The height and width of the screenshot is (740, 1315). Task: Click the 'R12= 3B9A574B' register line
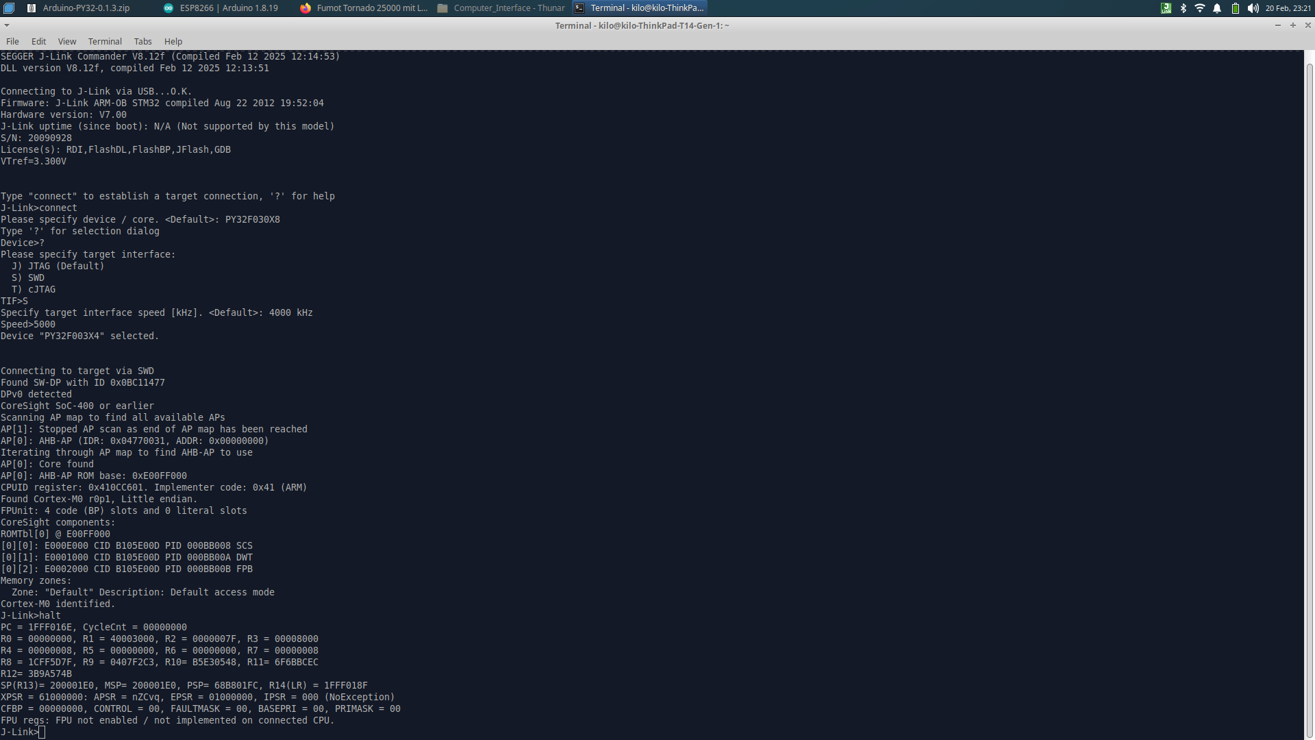click(36, 674)
